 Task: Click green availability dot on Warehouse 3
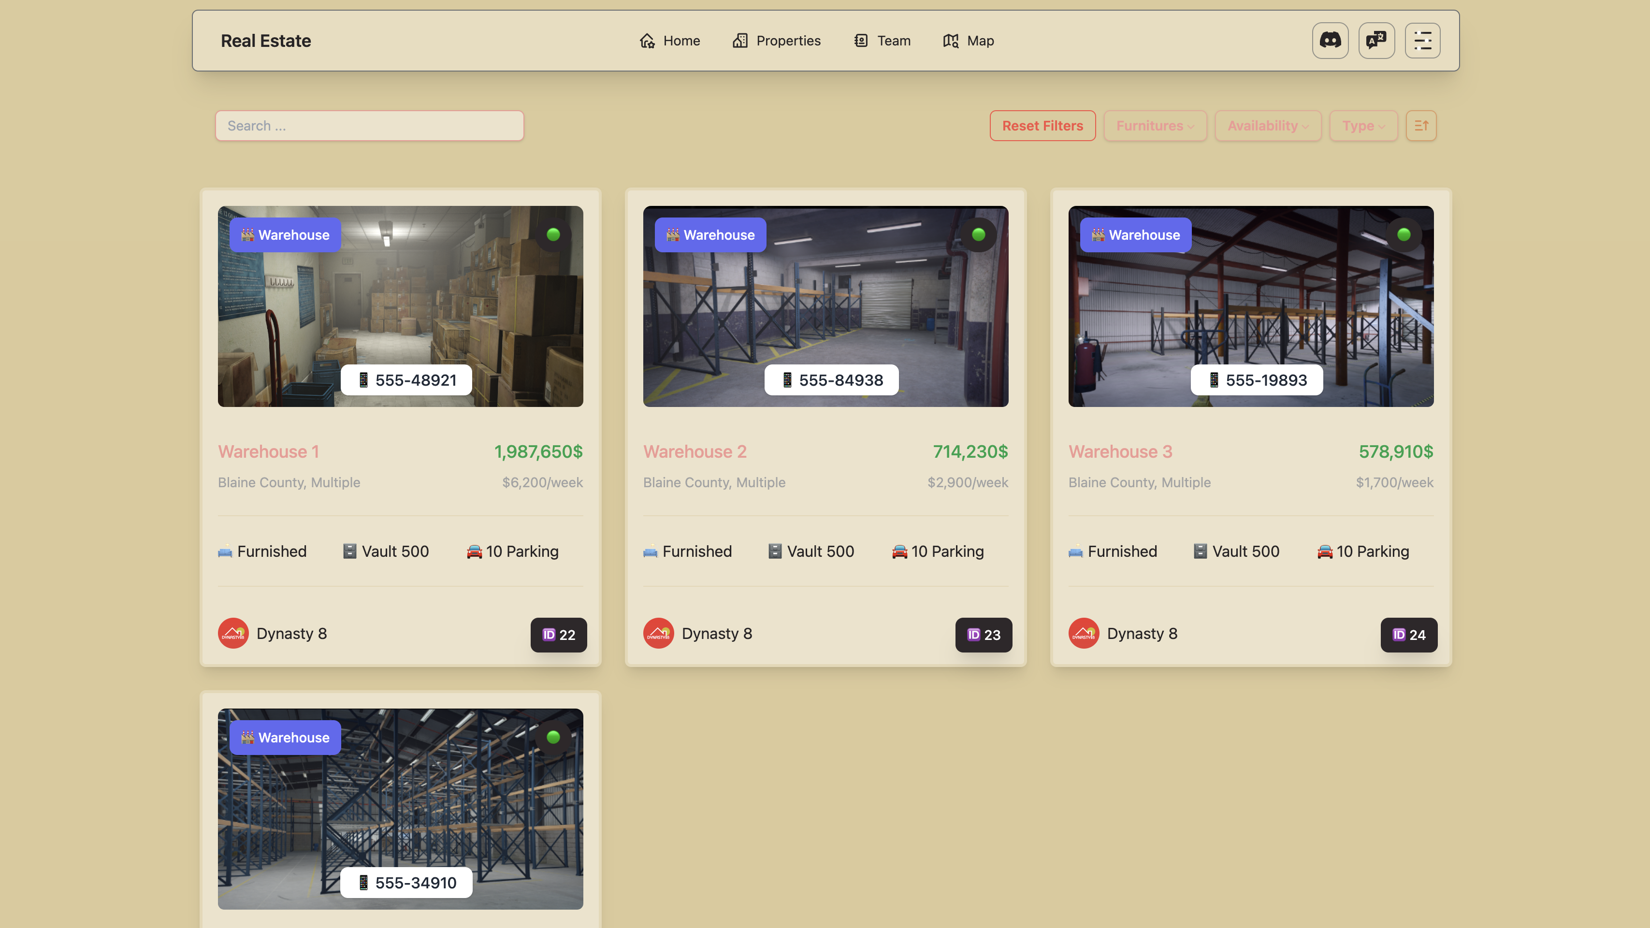(1404, 234)
